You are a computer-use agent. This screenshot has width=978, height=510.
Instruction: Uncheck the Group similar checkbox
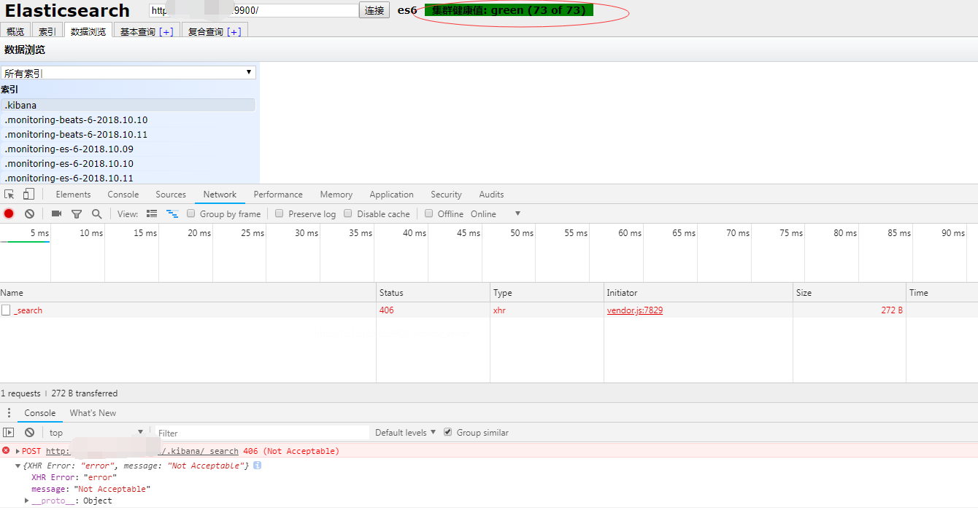pyautogui.click(x=448, y=432)
